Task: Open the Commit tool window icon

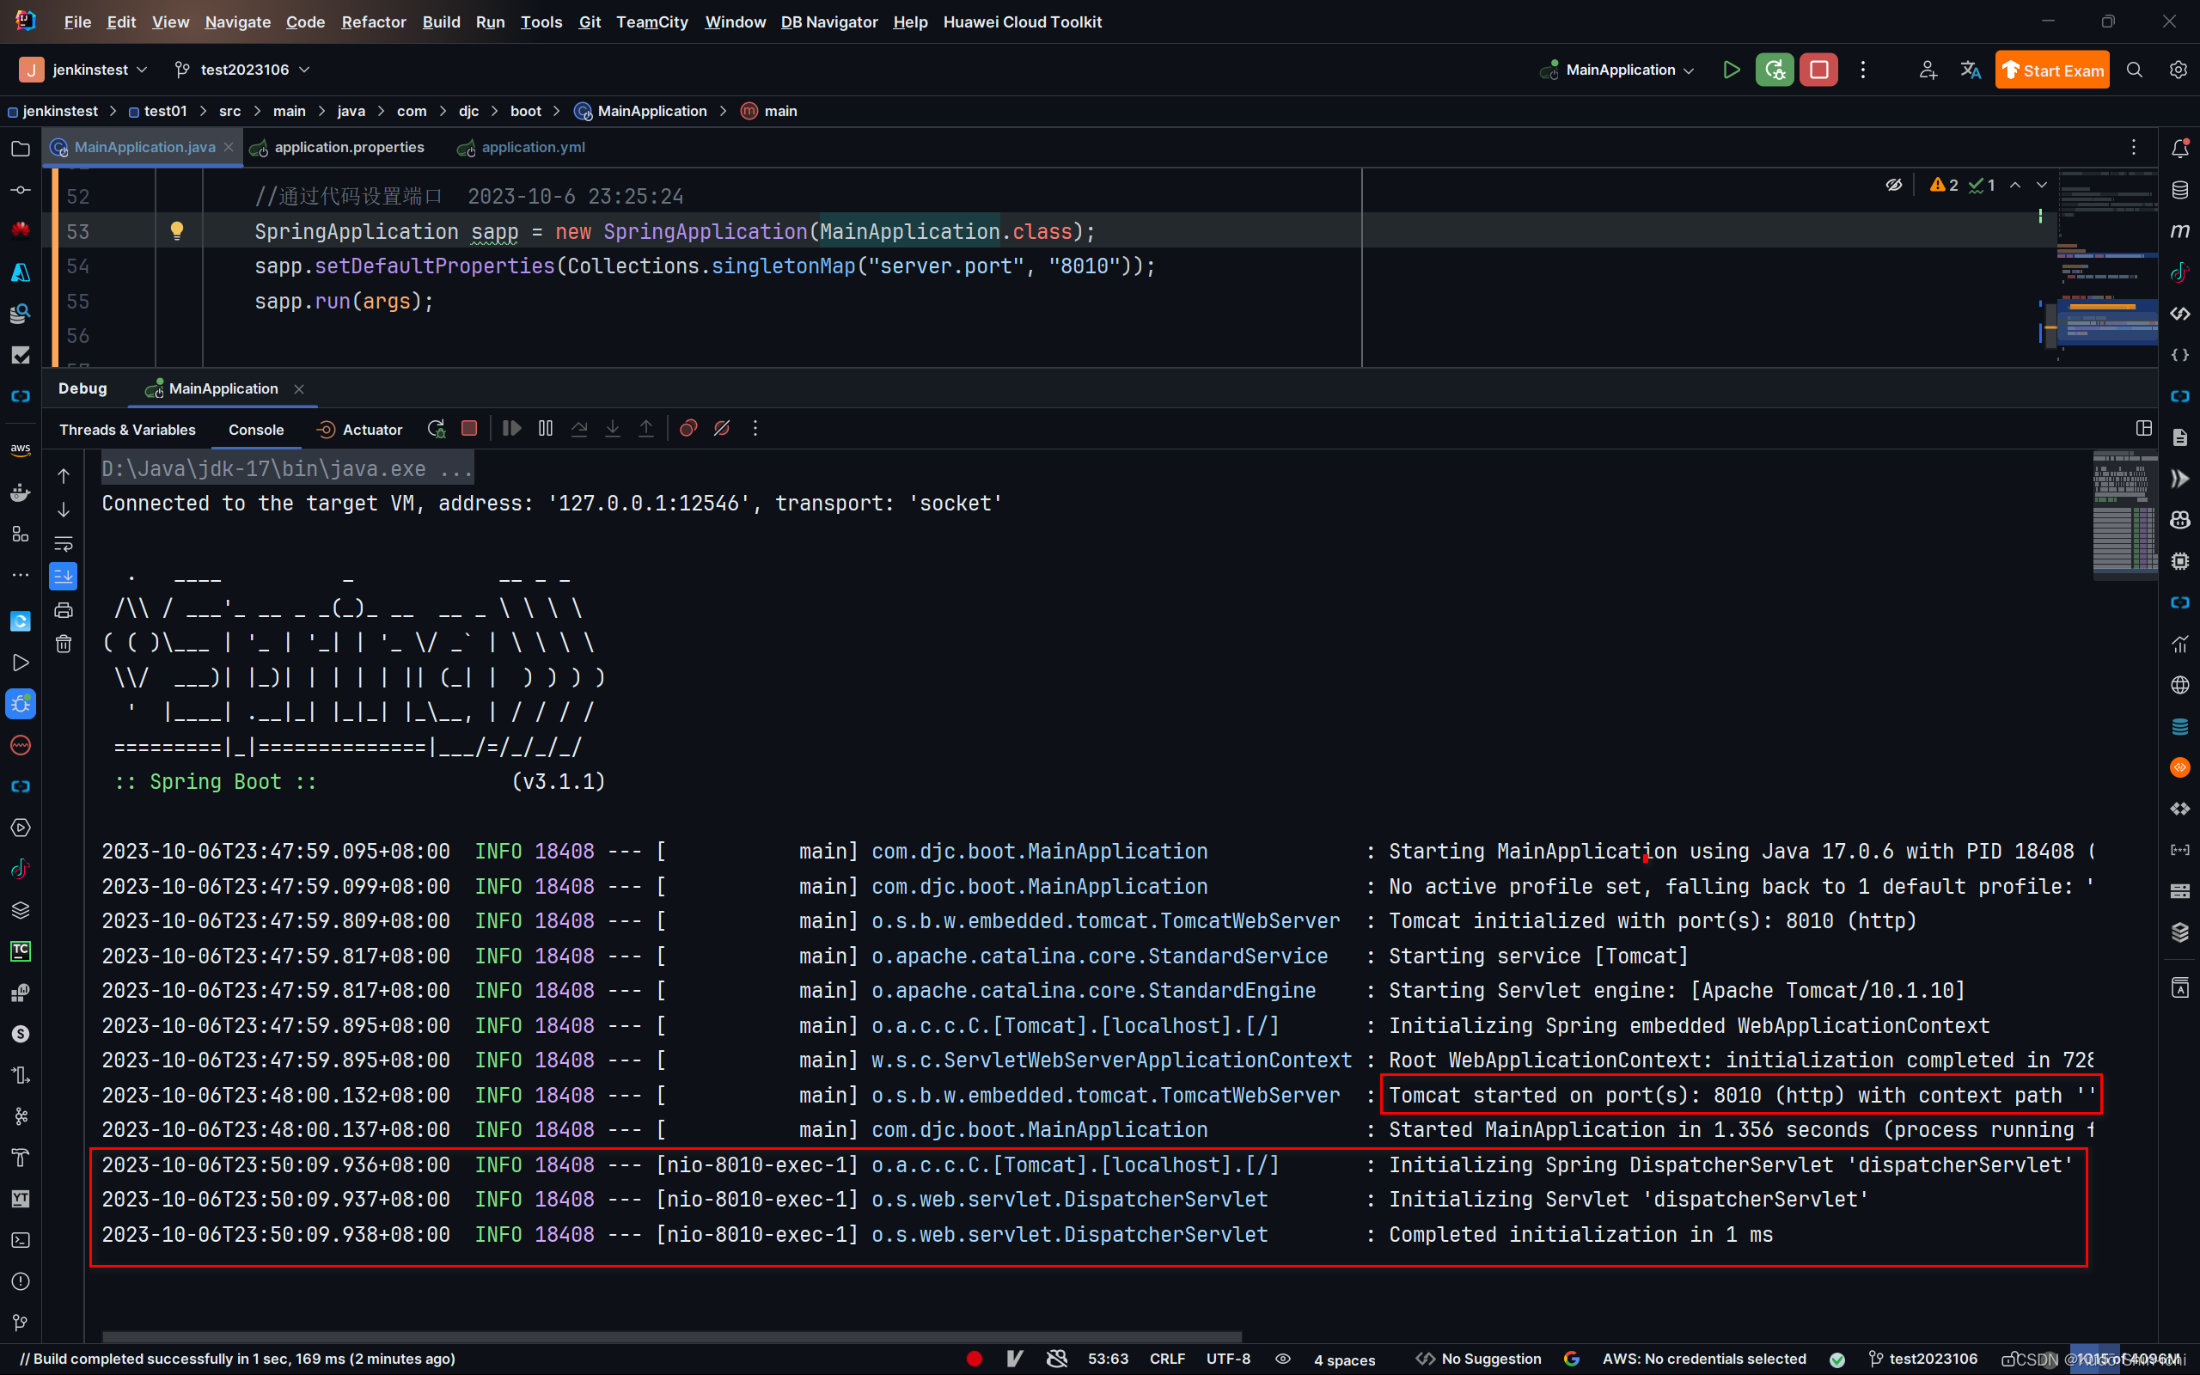Action: click(x=20, y=190)
